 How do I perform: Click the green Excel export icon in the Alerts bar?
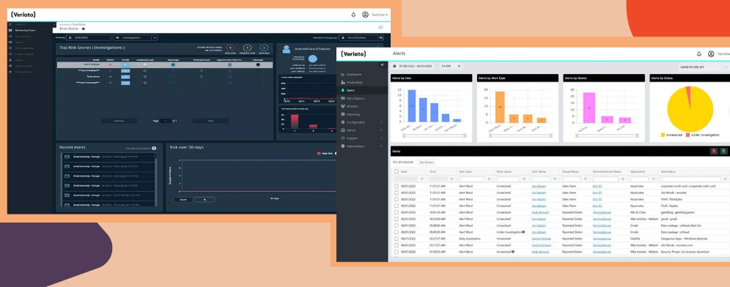tap(723, 151)
